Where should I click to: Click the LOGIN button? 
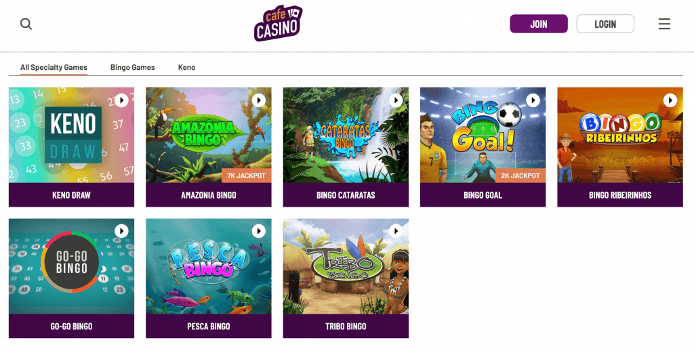click(x=605, y=24)
